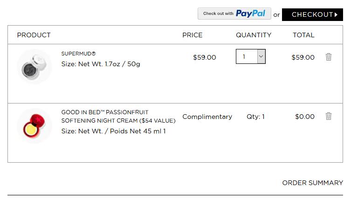Screen dimensions: 344x200
Task: Click the Complimentary price label
Action: coord(207,117)
